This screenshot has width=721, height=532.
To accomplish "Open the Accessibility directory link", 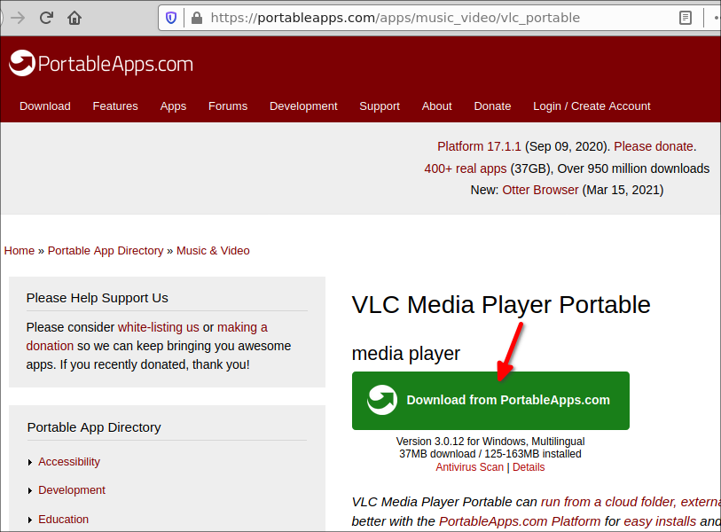I will [x=69, y=462].
